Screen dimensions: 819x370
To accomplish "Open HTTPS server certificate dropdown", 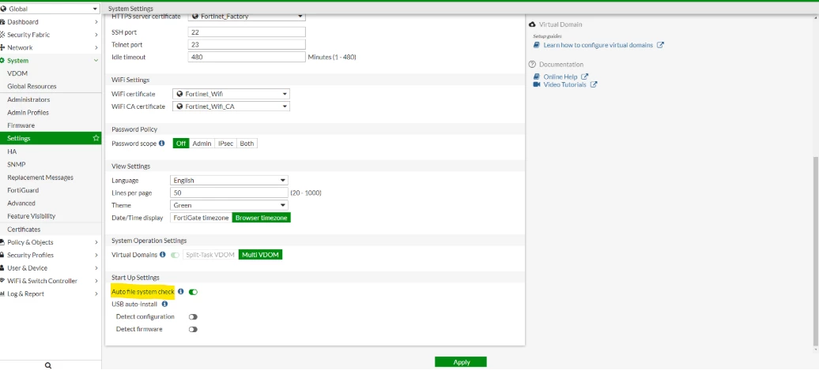I will (247, 17).
